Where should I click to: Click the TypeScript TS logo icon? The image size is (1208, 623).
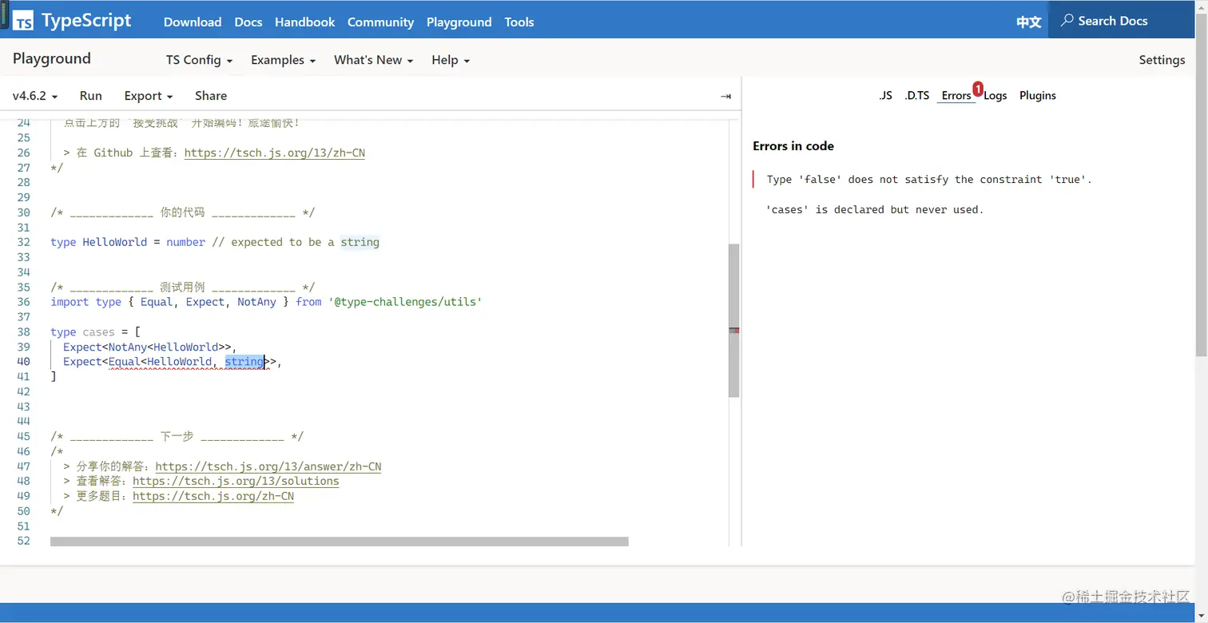23,22
